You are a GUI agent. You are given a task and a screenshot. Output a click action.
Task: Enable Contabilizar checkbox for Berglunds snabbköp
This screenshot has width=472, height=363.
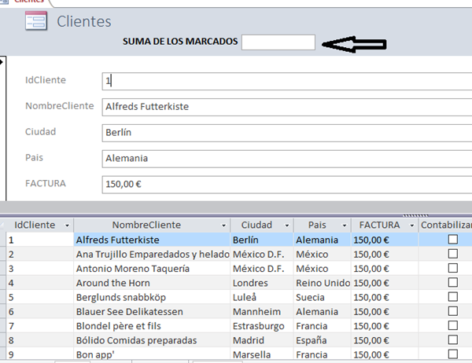pyautogui.click(x=452, y=298)
